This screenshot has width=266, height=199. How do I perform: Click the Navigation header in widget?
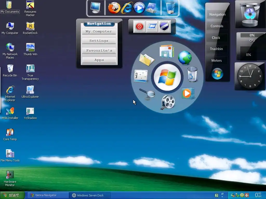tap(99, 24)
